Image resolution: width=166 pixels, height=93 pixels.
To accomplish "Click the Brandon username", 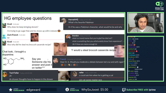I will click(75, 36).
